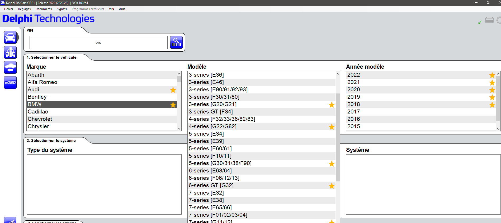The height and width of the screenshot is (223, 501).
Task: Click the Année modèle scroll-down arrow
Action: point(498,129)
